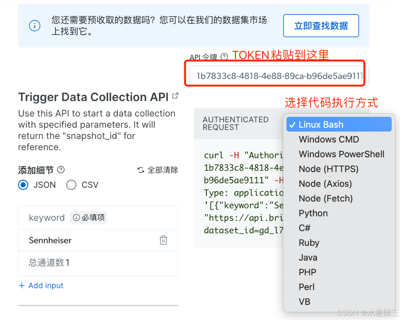Click the keyword field label
Screen dimensions: 400x320
tap(47, 218)
